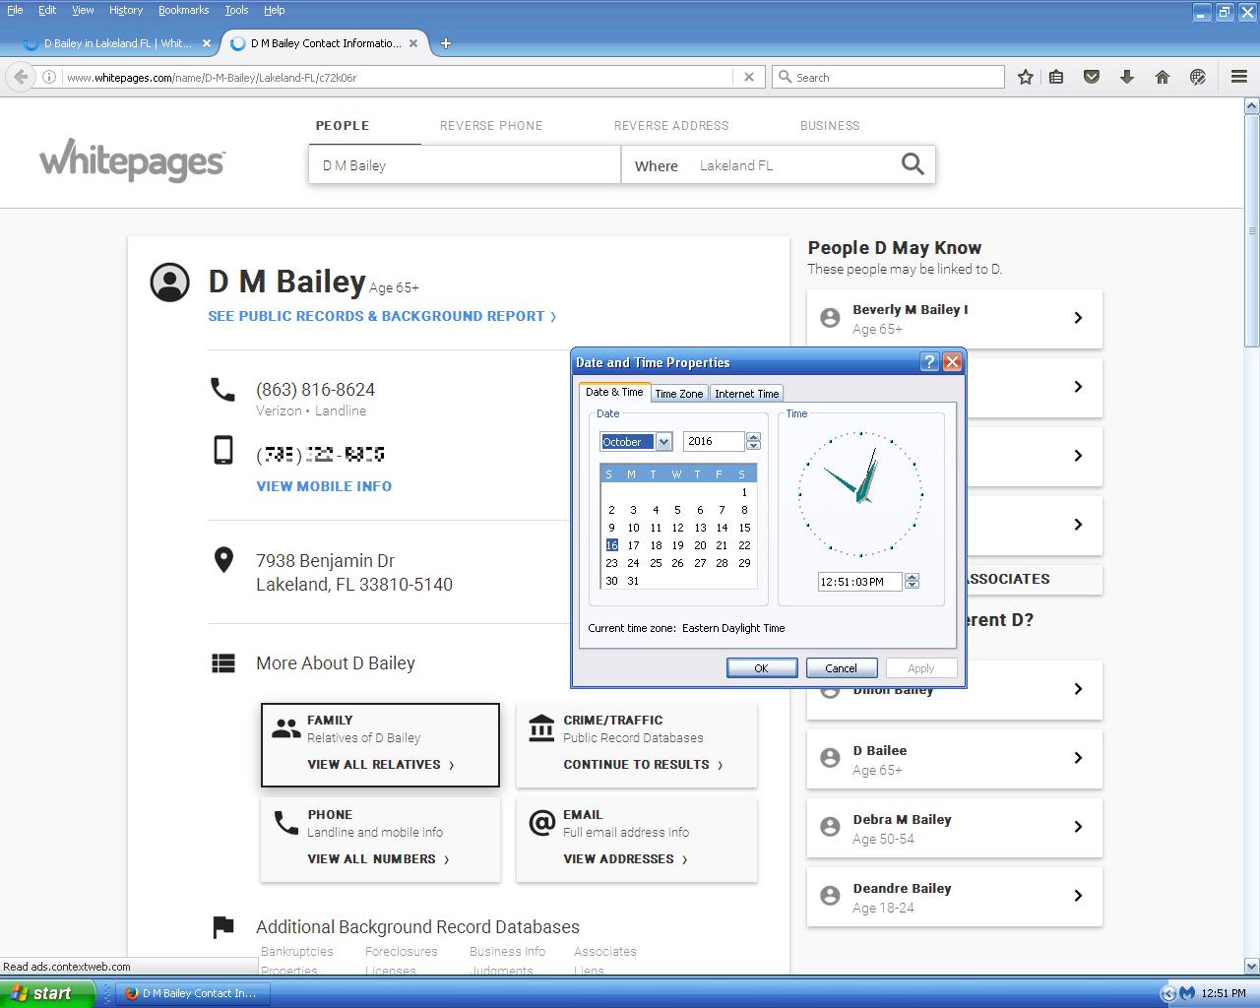
Task: Select day 25 on the calendar
Action: [656, 563]
